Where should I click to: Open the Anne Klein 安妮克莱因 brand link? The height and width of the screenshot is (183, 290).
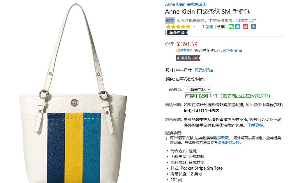186,4
